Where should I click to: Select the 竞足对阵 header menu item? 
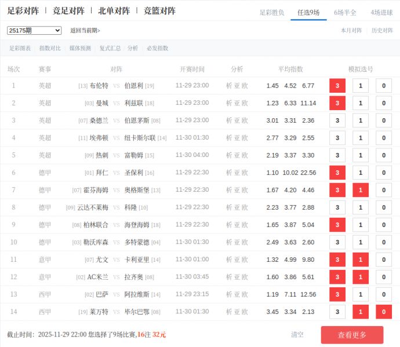pos(68,11)
